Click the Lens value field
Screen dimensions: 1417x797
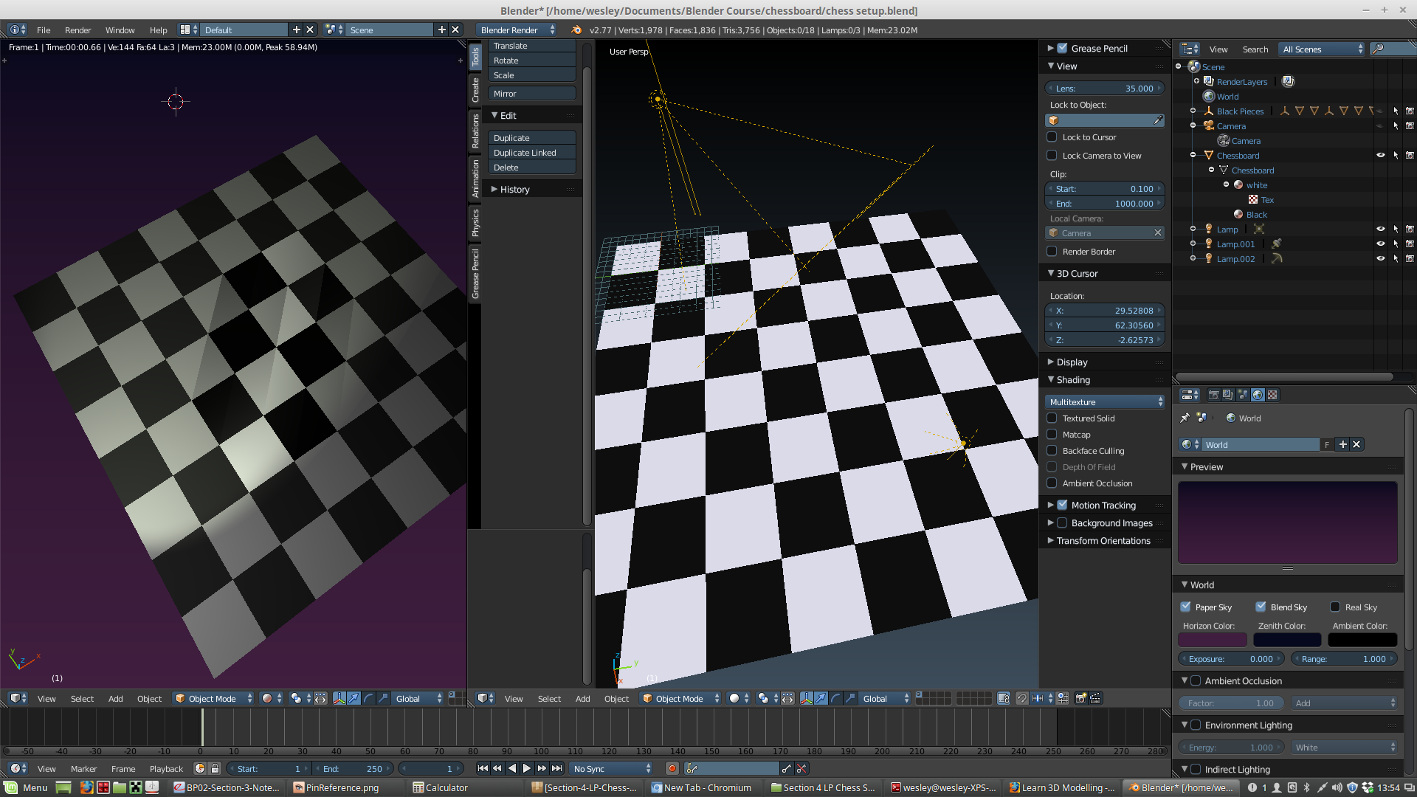coord(1105,89)
